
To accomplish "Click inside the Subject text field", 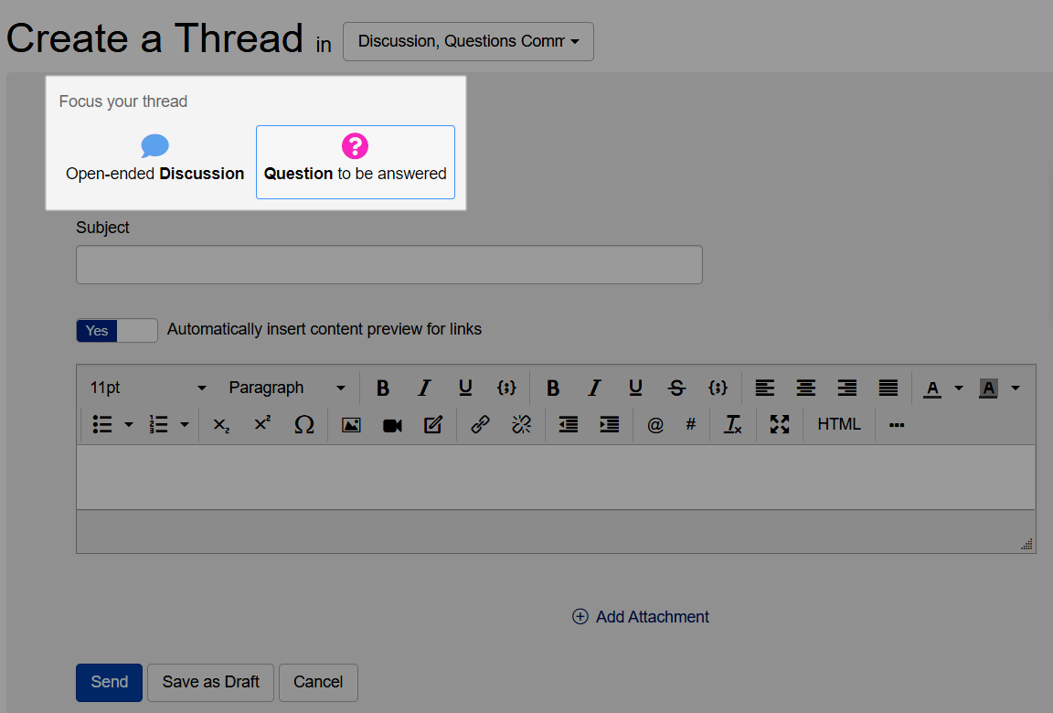I will point(388,264).
